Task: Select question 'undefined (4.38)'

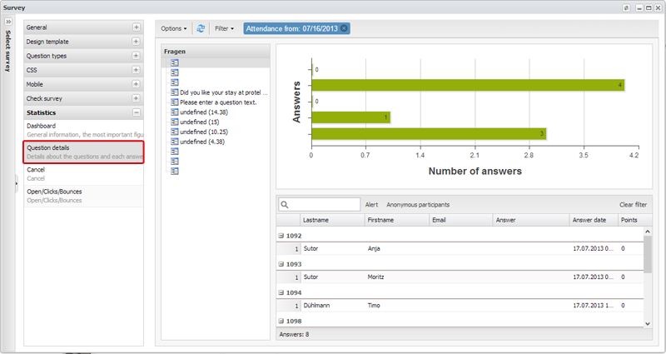Action: tap(202, 142)
